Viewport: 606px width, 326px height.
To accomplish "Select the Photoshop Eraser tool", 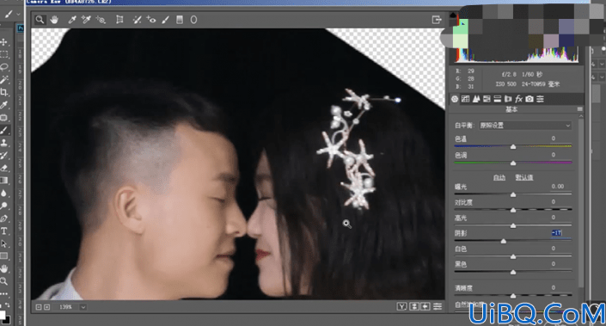I will click(4, 169).
